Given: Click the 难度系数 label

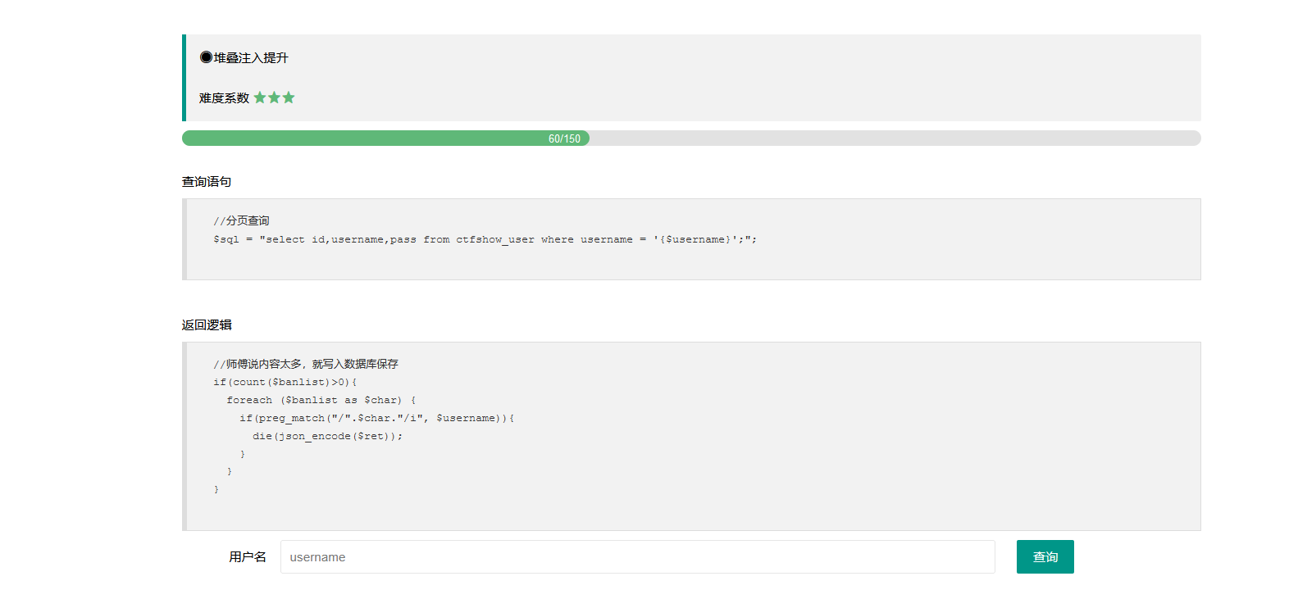Looking at the screenshot, I should tap(224, 98).
